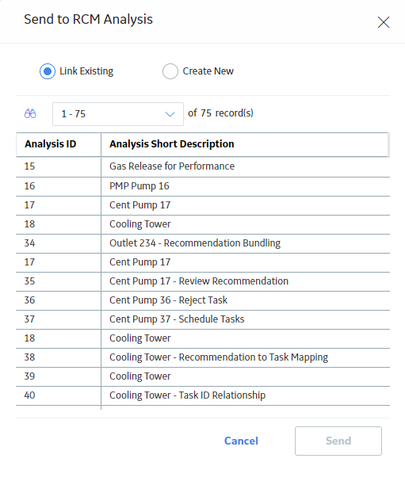The image size is (405, 485).
Task: Click Analysis ID 15 cell
Action: [59, 166]
